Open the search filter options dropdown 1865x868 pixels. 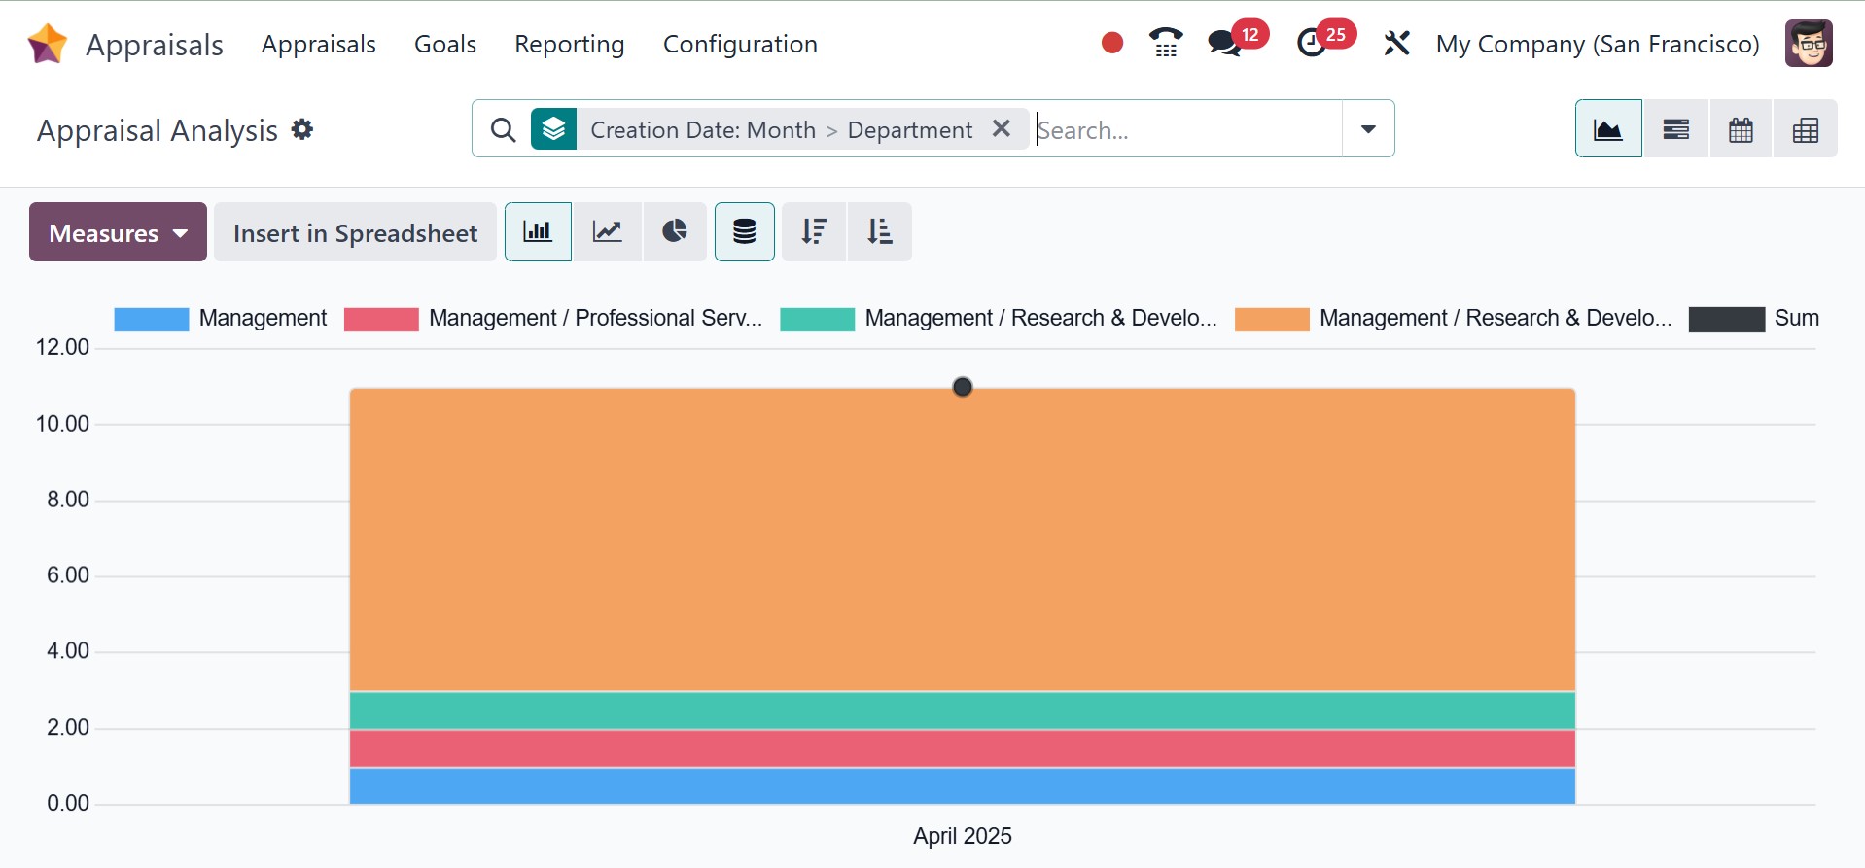[x=1368, y=129]
